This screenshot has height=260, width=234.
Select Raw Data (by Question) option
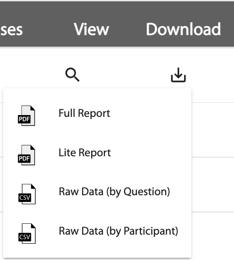pyautogui.click(x=97, y=194)
